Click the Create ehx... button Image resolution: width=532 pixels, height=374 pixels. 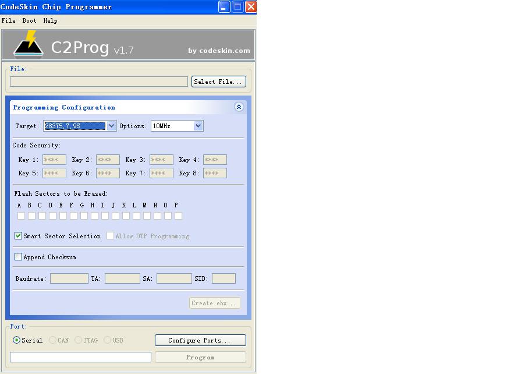point(214,303)
